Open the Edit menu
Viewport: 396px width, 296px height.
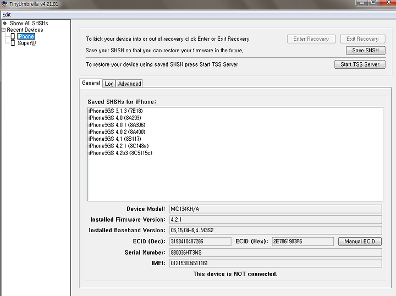[7, 15]
